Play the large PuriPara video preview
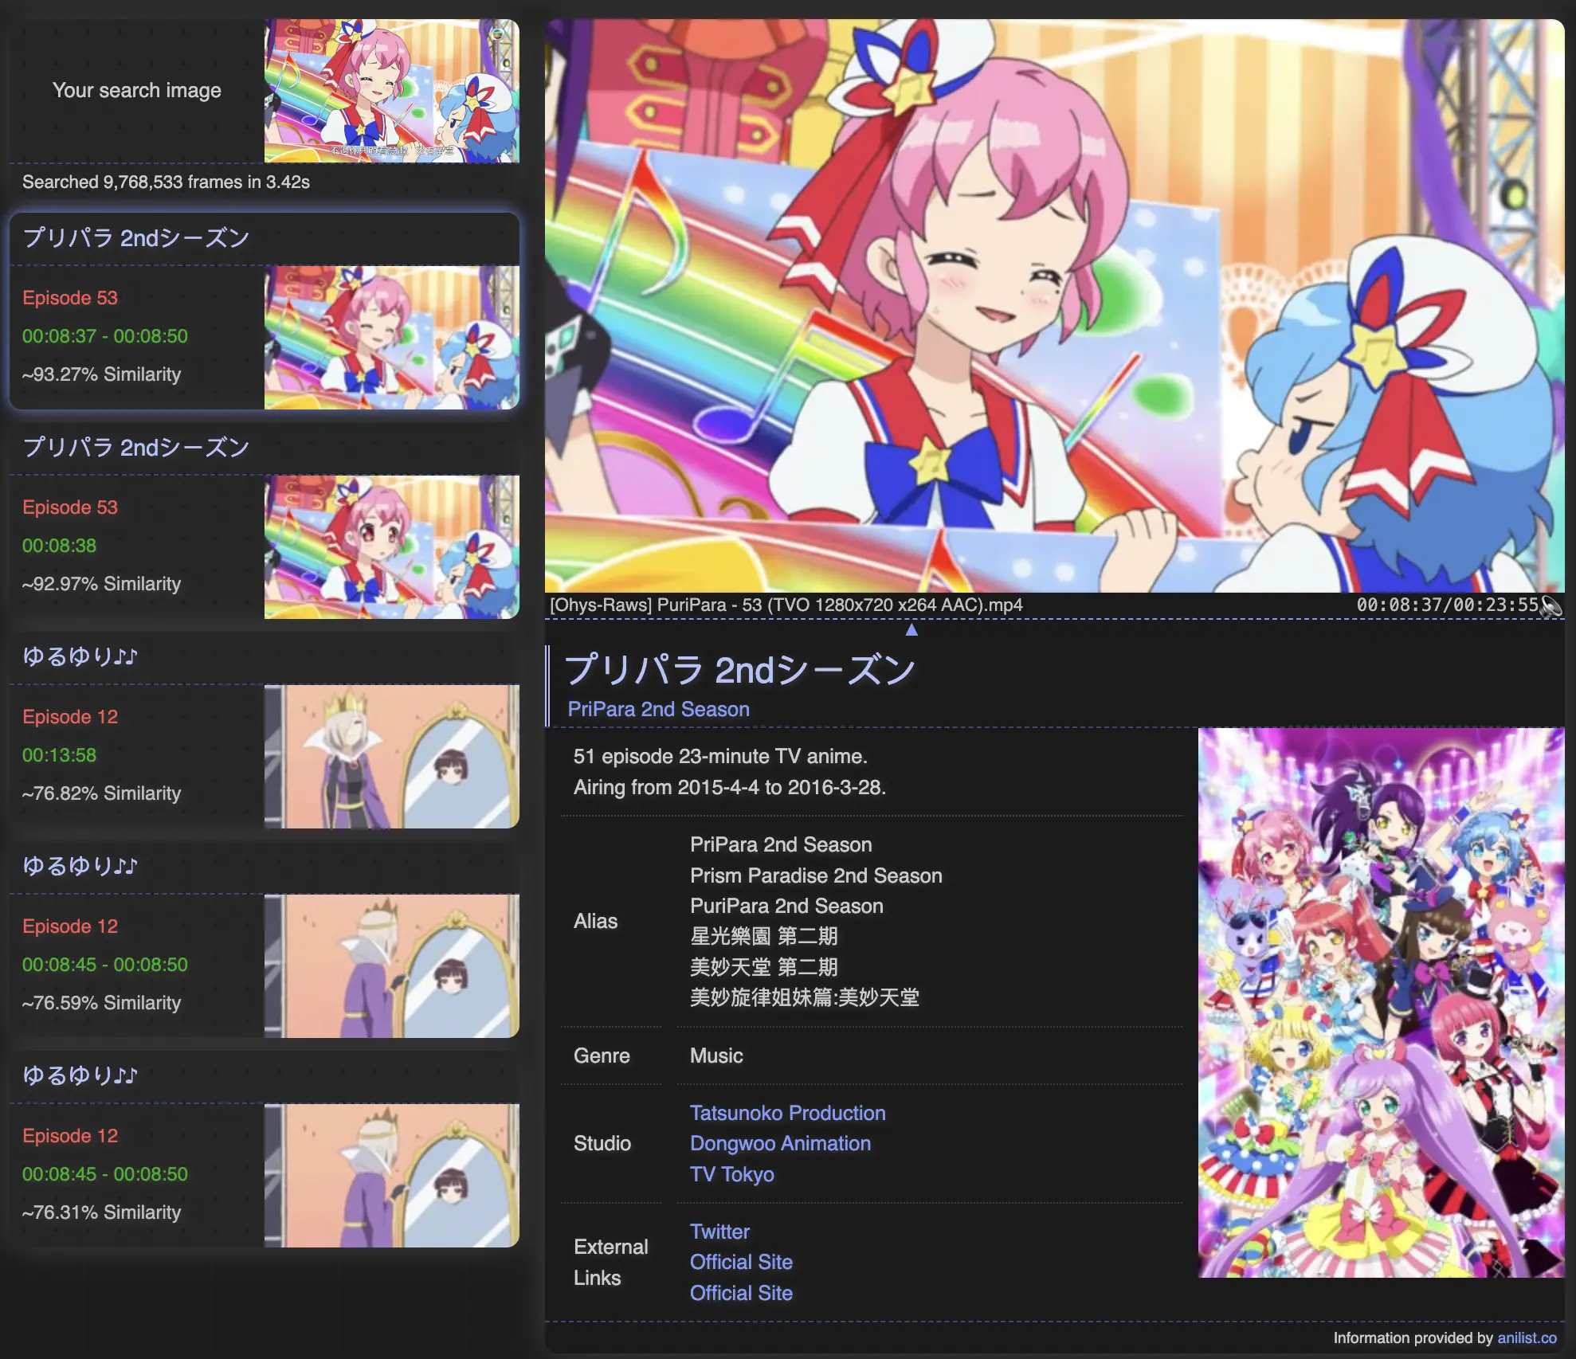The height and width of the screenshot is (1359, 1576). tap(1054, 306)
